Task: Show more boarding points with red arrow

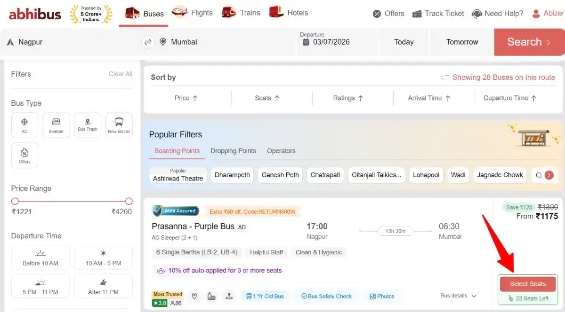Action: 549,175
